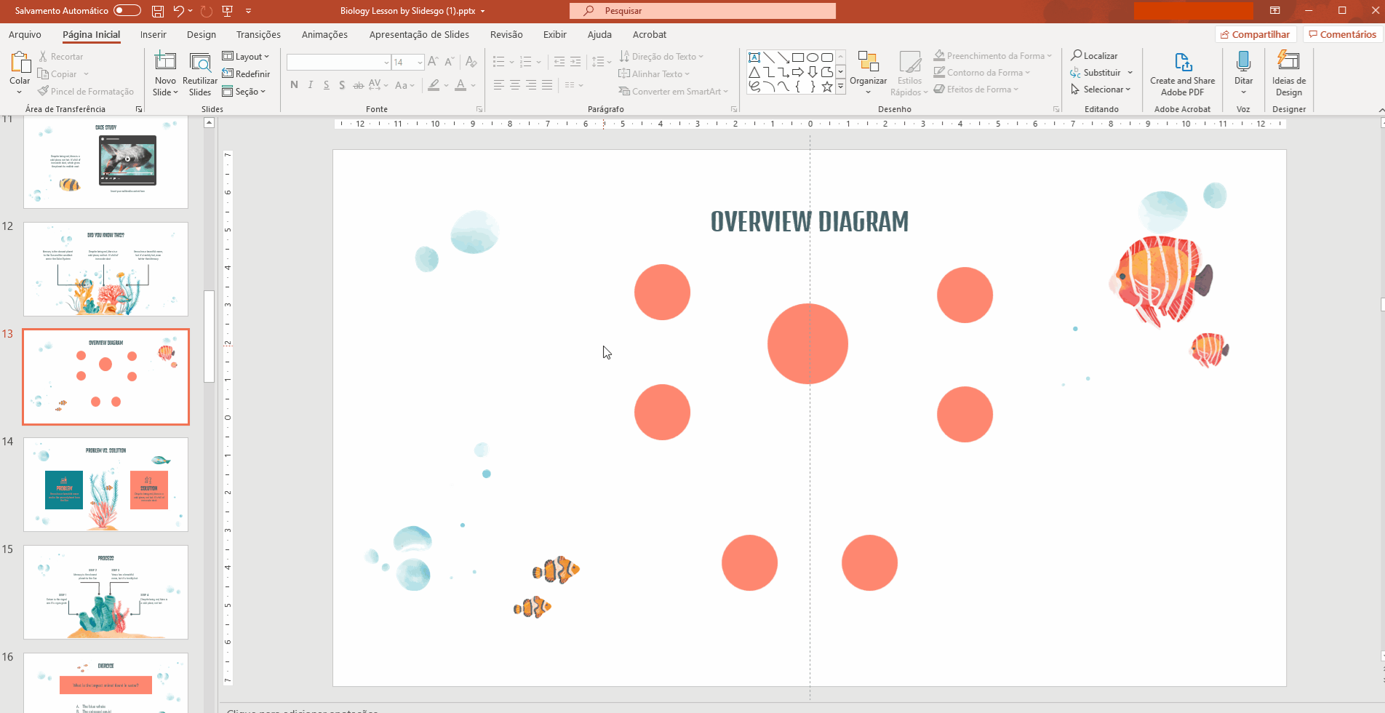Click the font color A swatch
1385x713 pixels.
pyautogui.click(x=460, y=85)
